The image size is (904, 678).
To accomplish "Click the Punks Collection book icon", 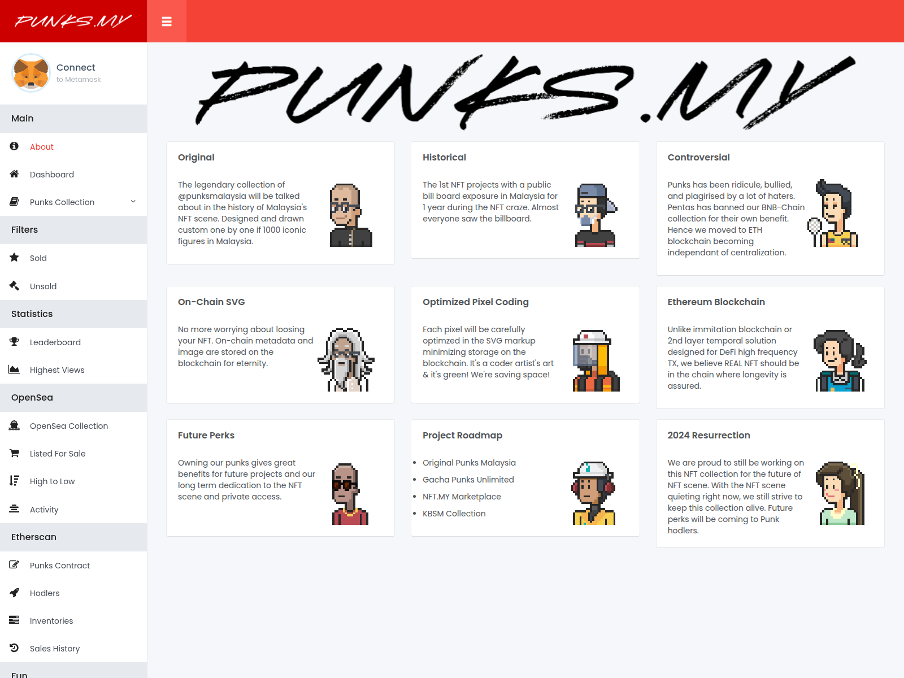I will (x=14, y=202).
